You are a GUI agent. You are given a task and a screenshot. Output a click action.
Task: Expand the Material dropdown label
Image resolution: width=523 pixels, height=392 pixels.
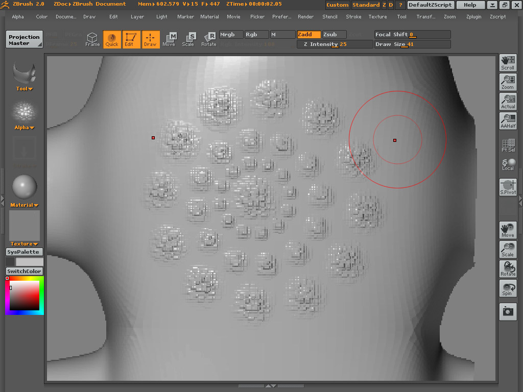[x=25, y=205]
